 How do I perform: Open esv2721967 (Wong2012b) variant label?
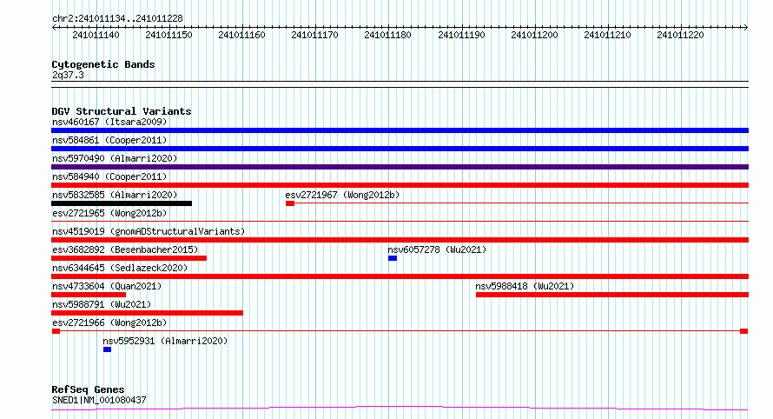(342, 195)
